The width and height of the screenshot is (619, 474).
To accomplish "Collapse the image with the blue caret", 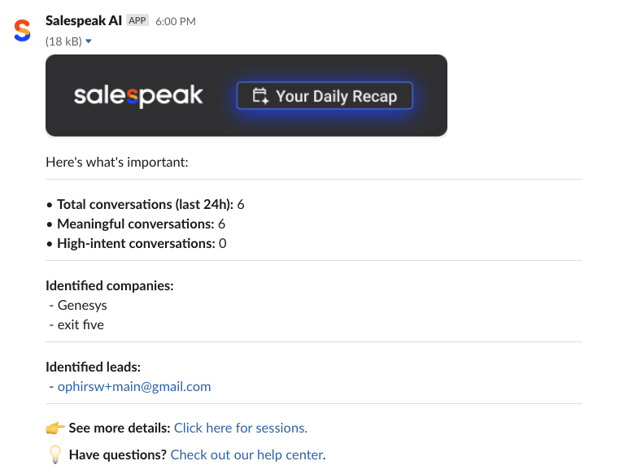I will click(x=89, y=41).
